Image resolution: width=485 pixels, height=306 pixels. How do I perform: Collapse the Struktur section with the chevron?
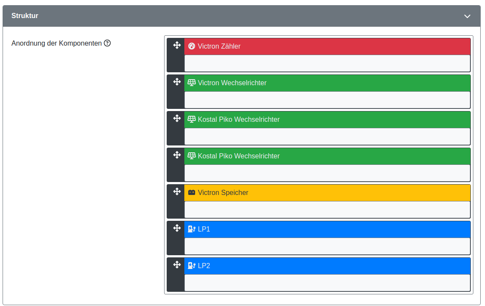pos(467,16)
